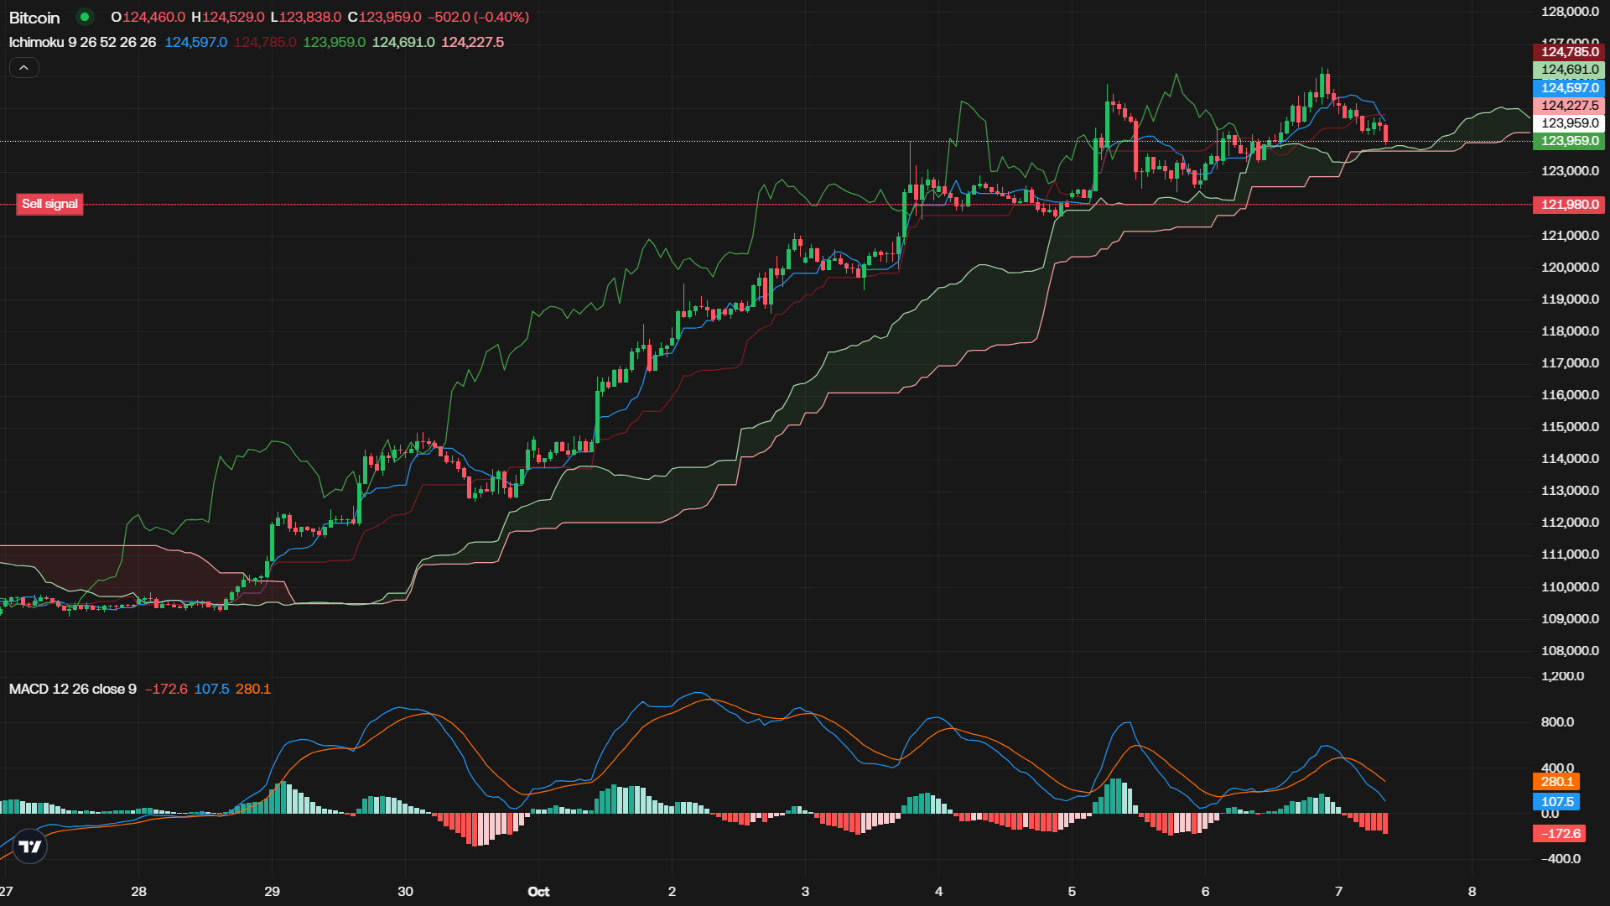The image size is (1610, 906).
Task: Click the green 123,959.0 price label
Action: point(1569,141)
